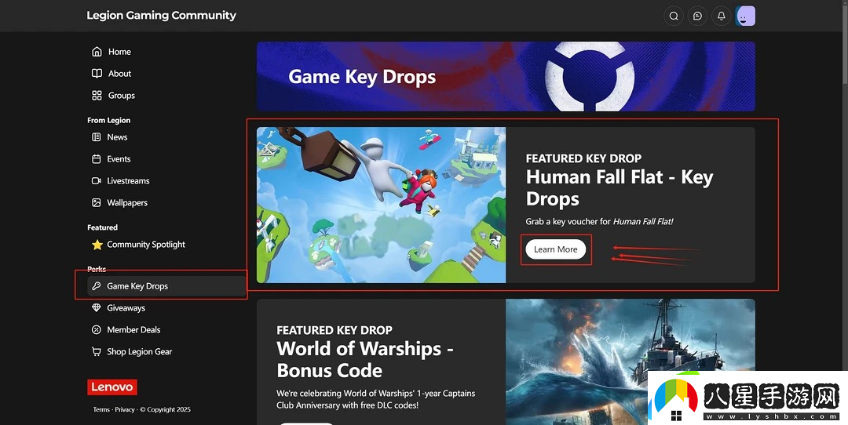Open Member Deals
The width and height of the screenshot is (848, 425).
point(126,329)
